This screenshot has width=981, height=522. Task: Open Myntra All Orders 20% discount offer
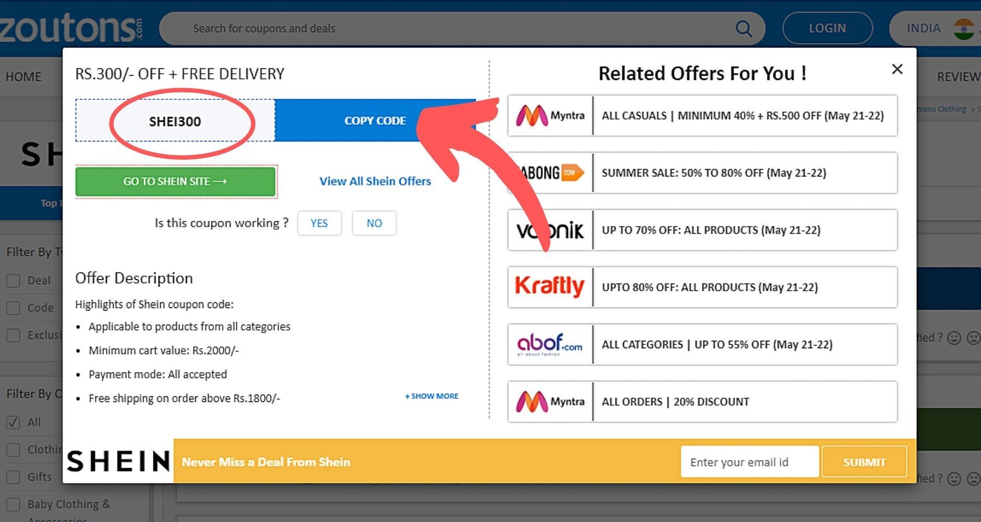coord(702,401)
